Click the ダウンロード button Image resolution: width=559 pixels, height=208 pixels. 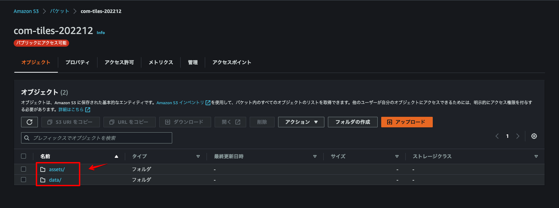185,122
